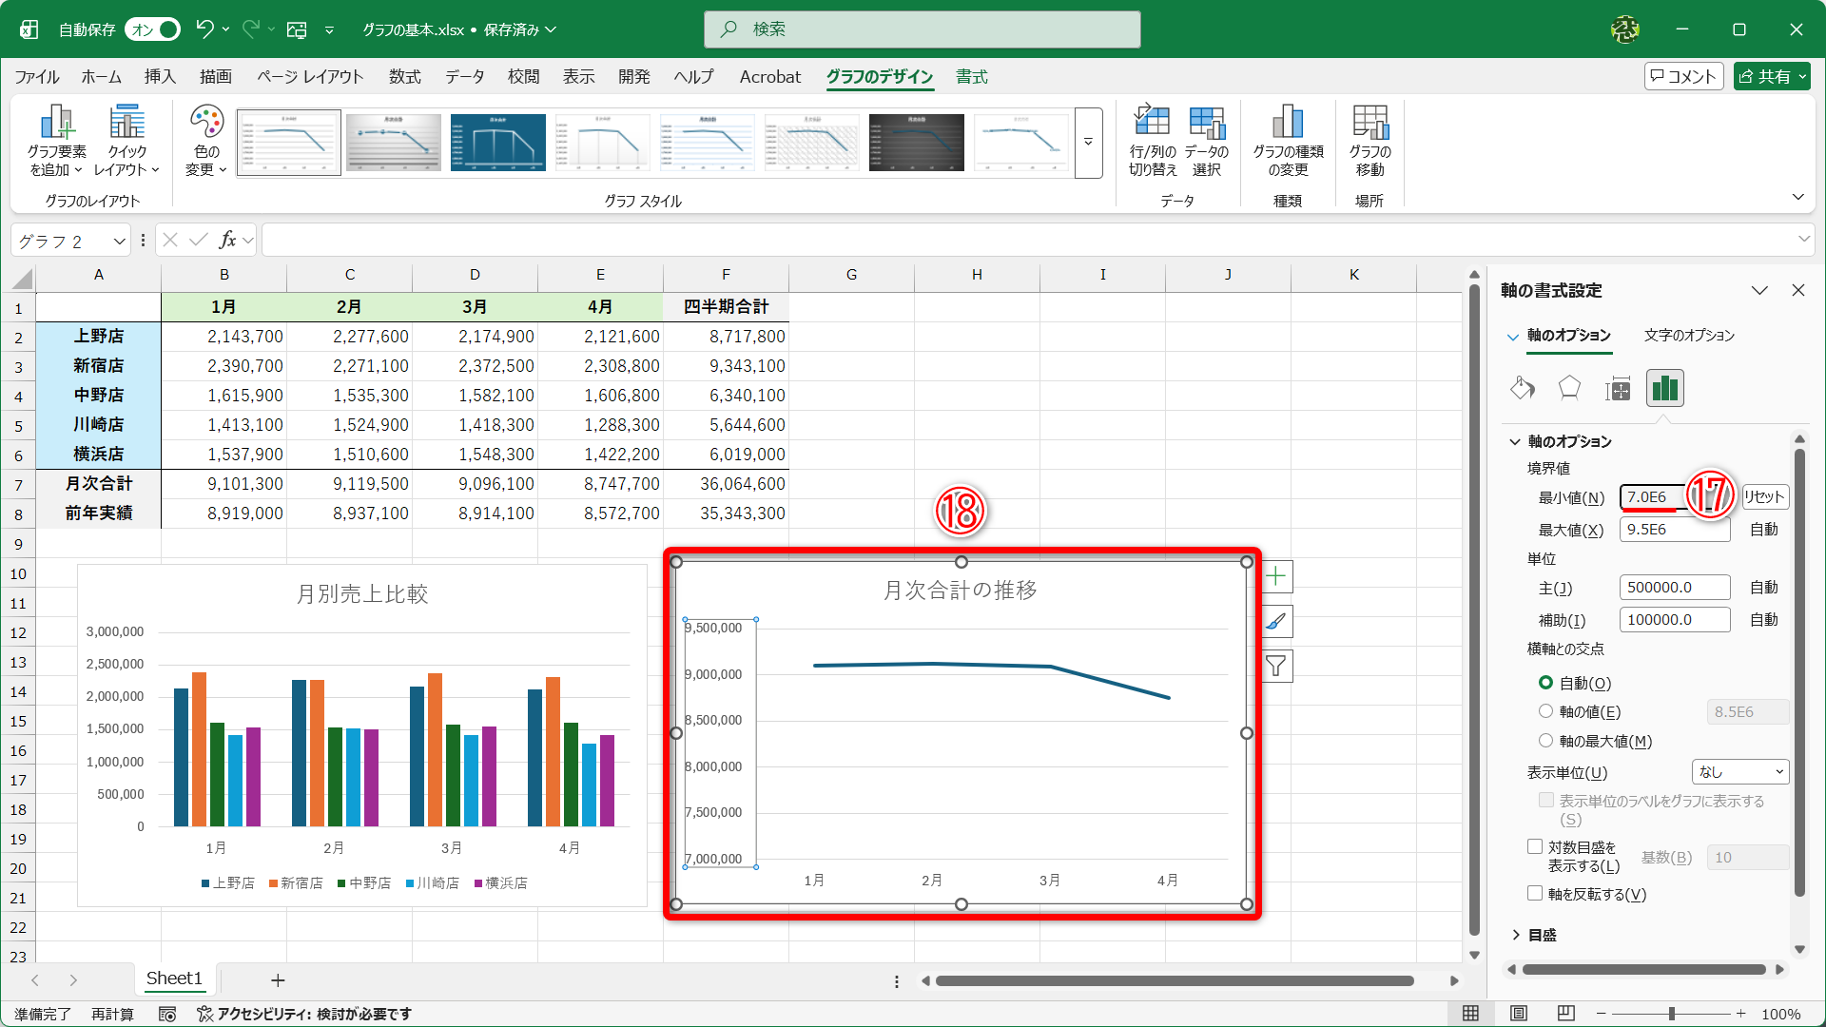Screen dimensions: 1826x1027
Task: Expand the chart styles gallery
Action: 1088,143
